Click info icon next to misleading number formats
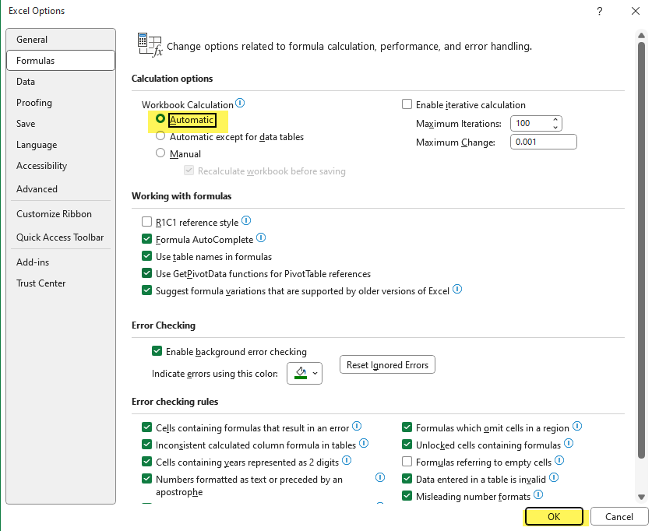The width and height of the screenshot is (652, 531). coord(538,495)
